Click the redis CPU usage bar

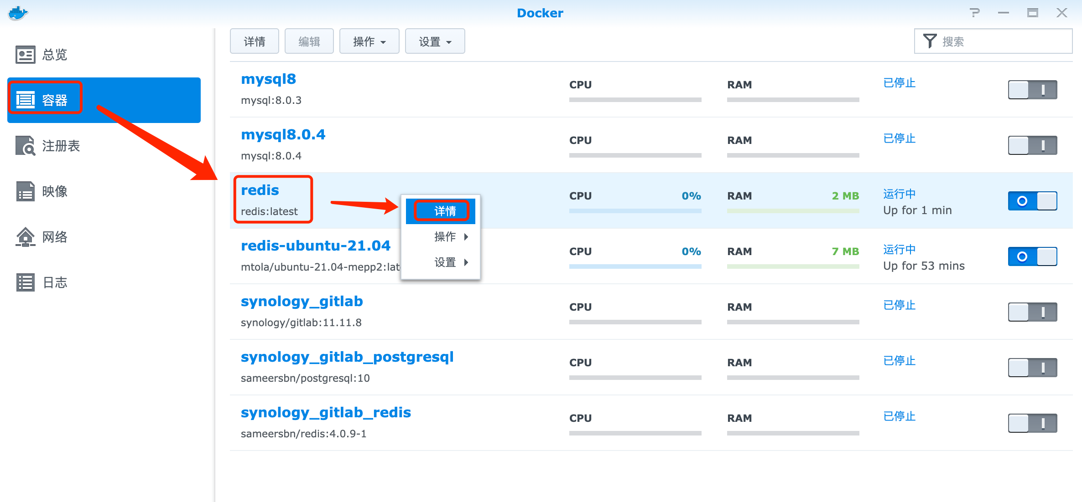point(635,211)
